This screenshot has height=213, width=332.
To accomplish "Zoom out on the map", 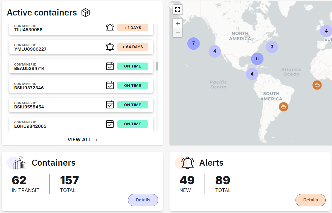I will pos(178,33).
